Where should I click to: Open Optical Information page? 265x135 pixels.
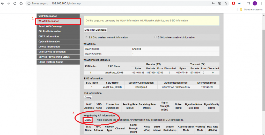pyautogui.click(x=58, y=42)
